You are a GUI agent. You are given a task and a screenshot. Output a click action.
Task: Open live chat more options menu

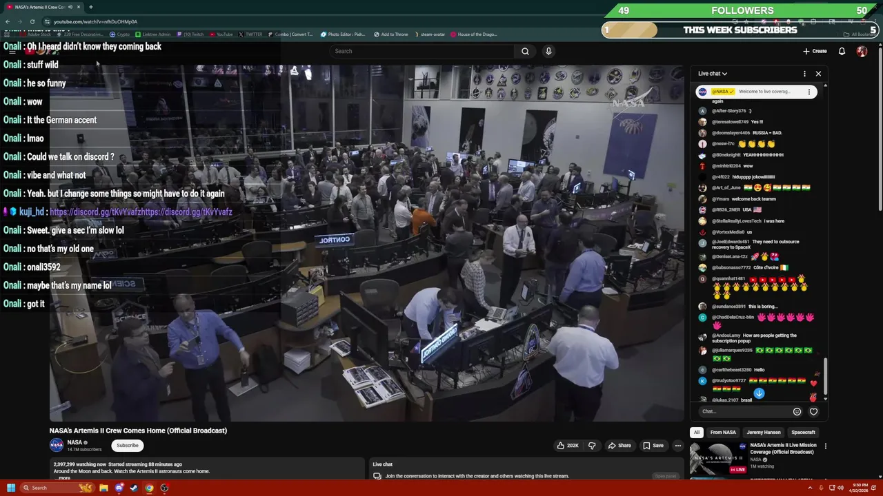pos(804,74)
